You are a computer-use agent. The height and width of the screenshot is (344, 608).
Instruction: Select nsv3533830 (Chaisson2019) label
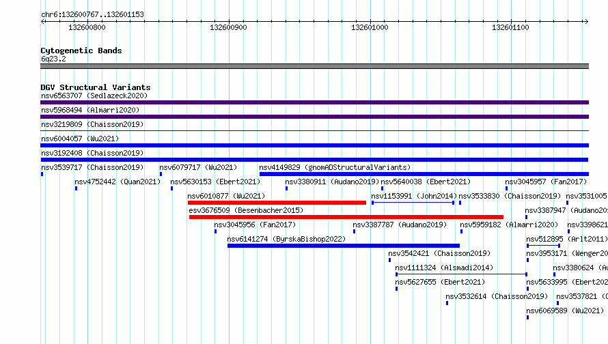[x=510, y=196]
